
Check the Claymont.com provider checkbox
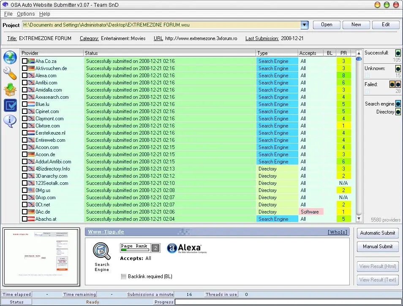click(x=25, y=119)
